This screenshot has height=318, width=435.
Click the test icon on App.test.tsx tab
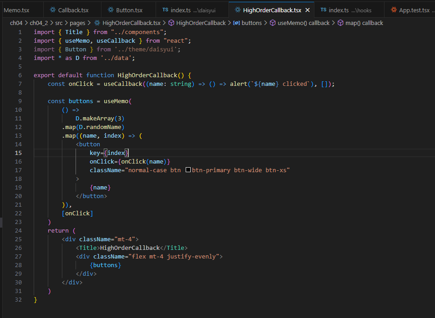tap(394, 10)
